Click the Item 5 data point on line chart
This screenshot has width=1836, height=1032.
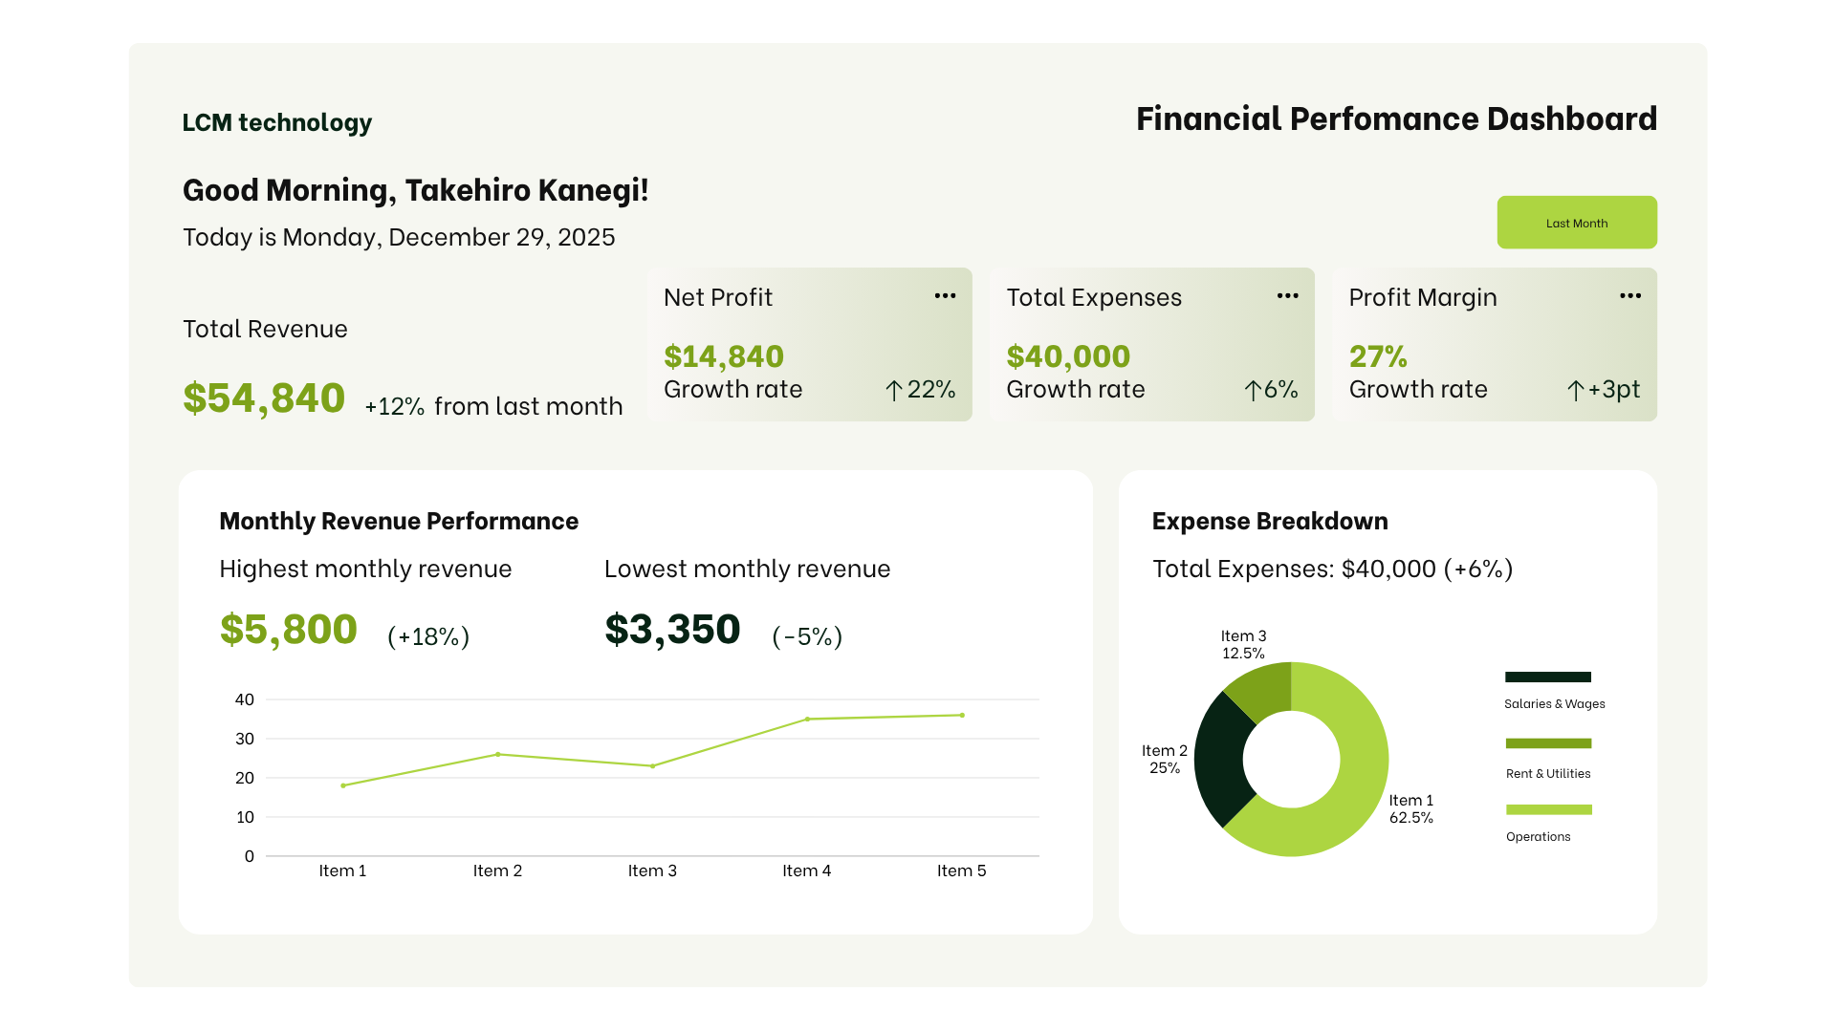pos(961,715)
